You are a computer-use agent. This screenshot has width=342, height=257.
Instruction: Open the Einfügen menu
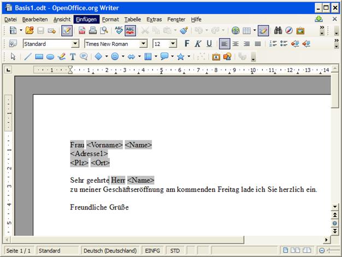[x=86, y=19]
